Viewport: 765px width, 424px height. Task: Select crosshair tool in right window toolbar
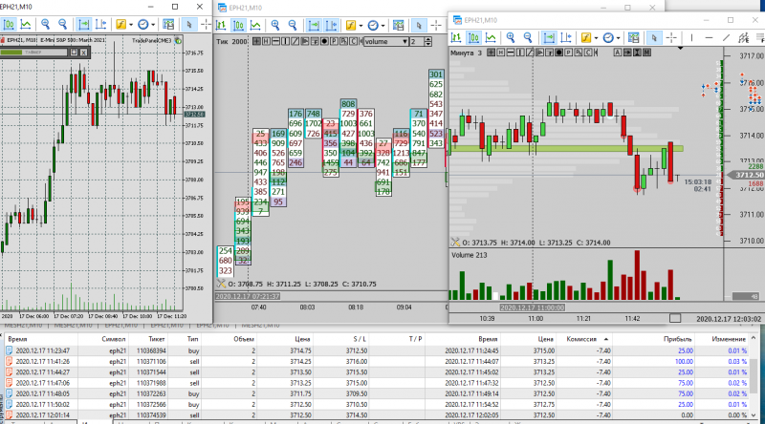671,37
